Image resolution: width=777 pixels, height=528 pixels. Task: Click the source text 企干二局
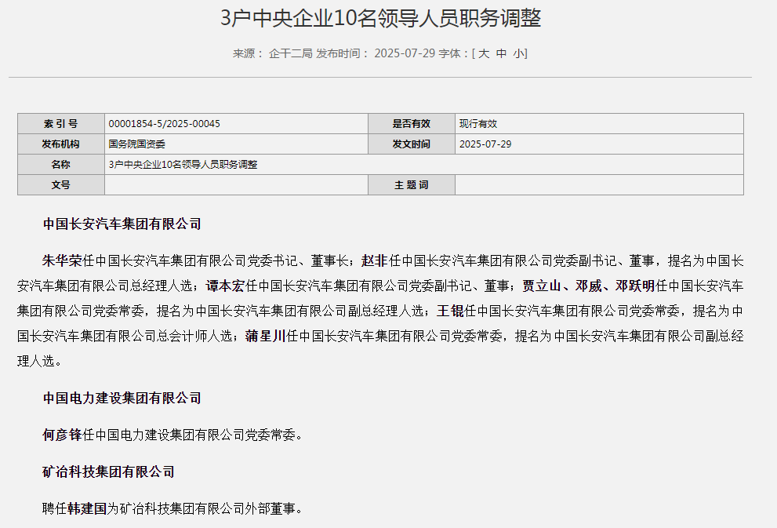(x=290, y=53)
